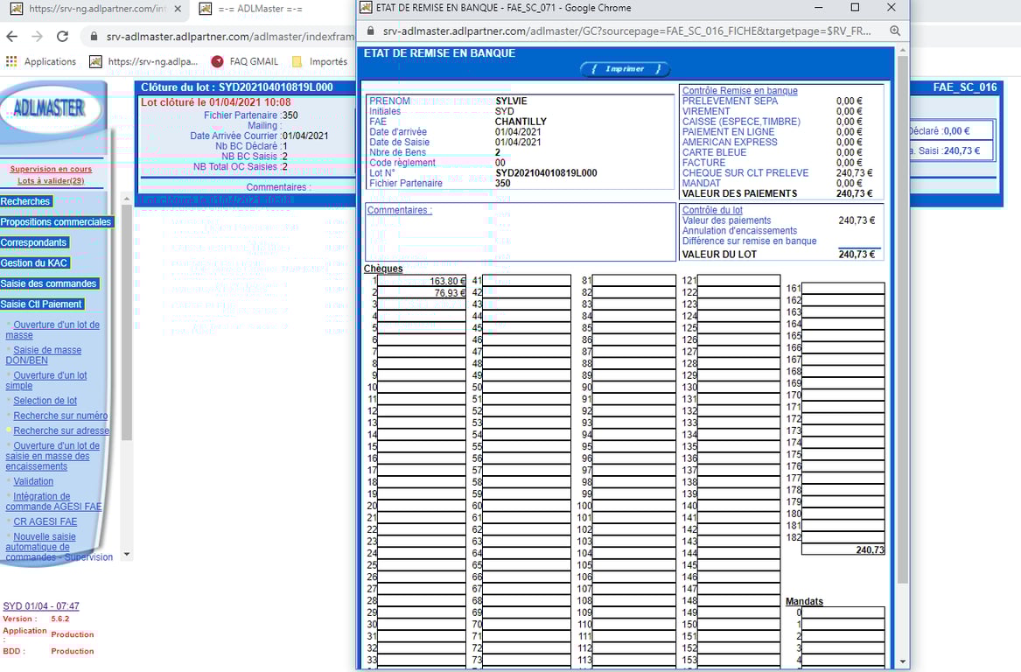Reload the ADLMaster page

tap(62, 37)
